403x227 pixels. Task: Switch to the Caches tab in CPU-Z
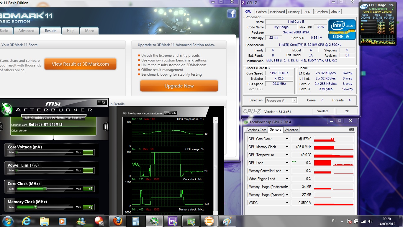(x=261, y=12)
